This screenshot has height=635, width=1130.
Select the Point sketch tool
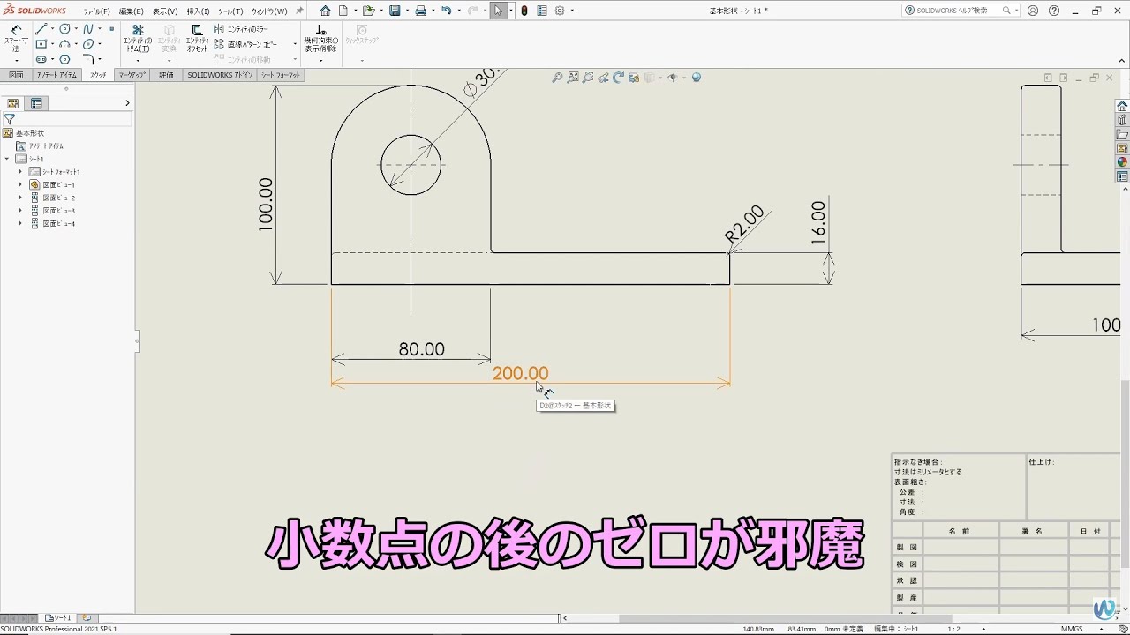pyautogui.click(x=111, y=29)
